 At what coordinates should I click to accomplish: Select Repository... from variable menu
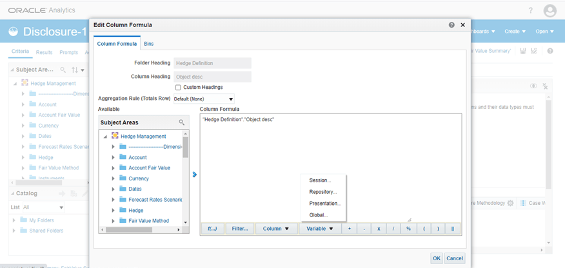(323, 192)
